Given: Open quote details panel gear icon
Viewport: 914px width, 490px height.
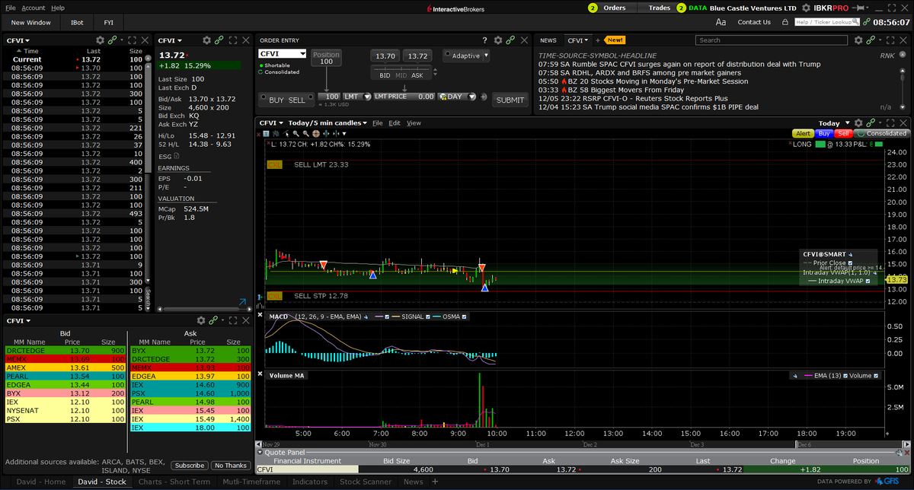Looking at the screenshot, I should click(x=206, y=40).
